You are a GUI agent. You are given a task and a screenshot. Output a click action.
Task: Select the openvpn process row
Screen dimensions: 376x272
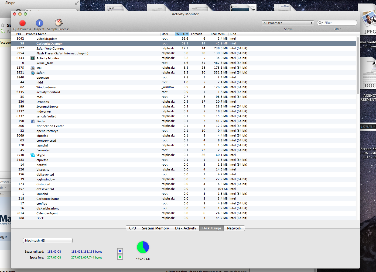coord(183,78)
